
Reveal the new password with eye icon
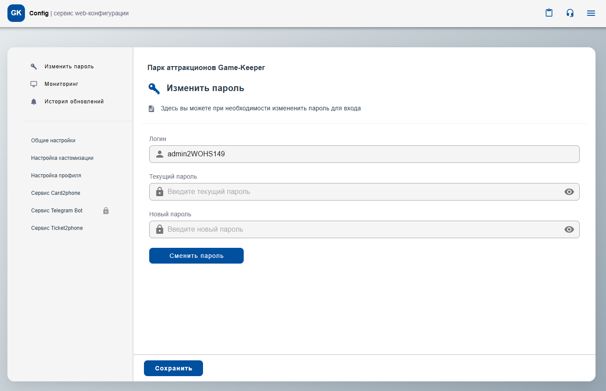(569, 229)
